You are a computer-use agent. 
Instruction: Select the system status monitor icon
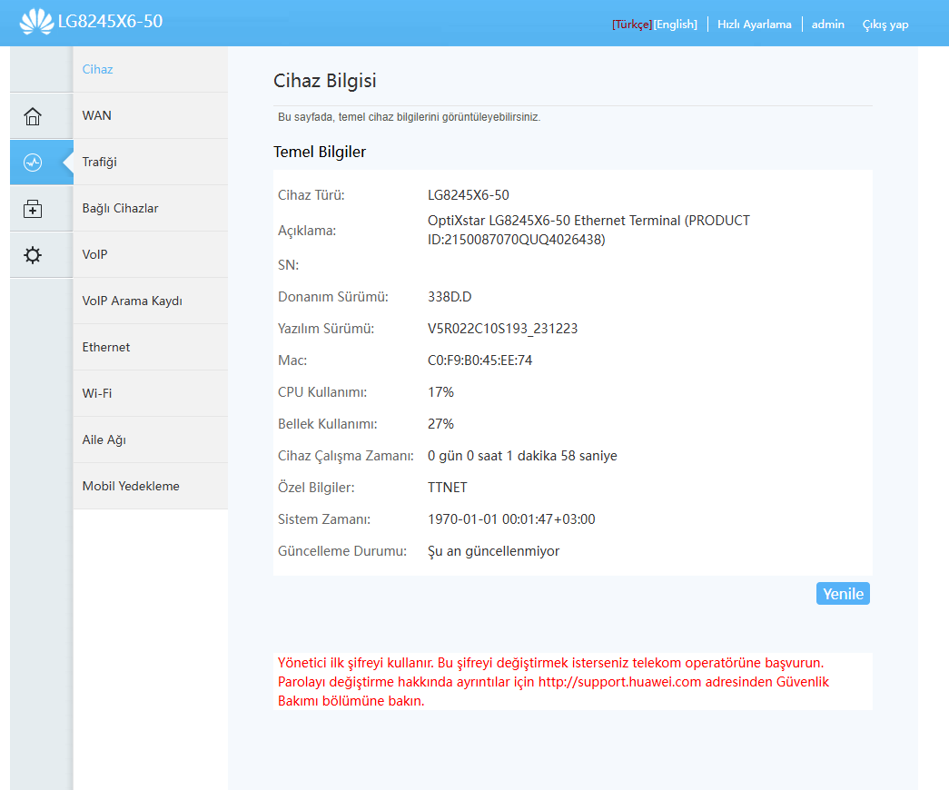coord(33,163)
